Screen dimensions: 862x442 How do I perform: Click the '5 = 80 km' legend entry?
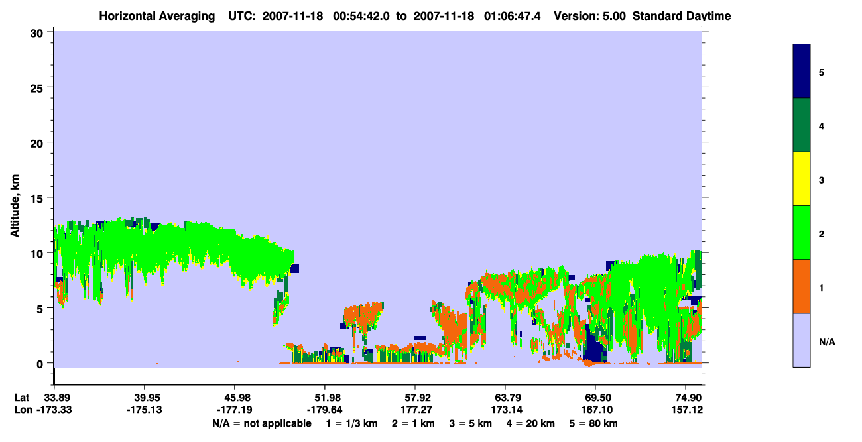595,423
